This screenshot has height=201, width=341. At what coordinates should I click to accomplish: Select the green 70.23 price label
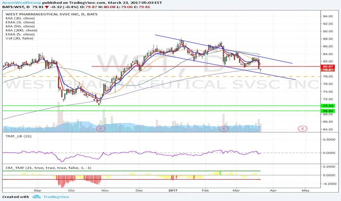coord(328,106)
